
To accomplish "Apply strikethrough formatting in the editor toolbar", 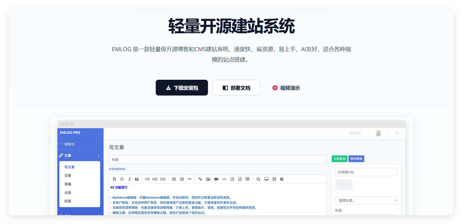I will (x=122, y=179).
